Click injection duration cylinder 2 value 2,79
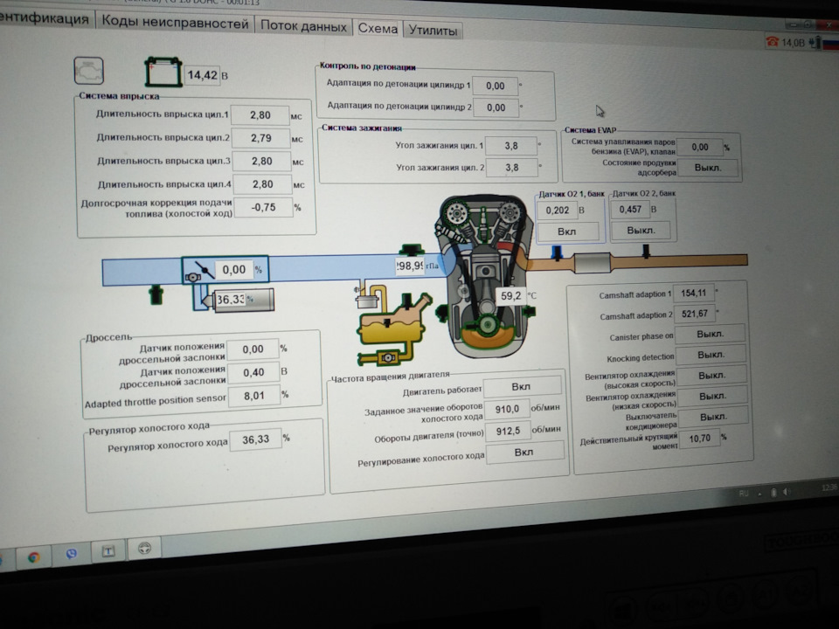The image size is (839, 629). click(261, 138)
